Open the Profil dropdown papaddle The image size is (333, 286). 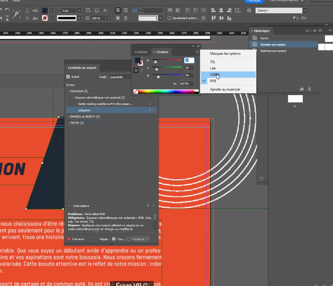(120, 77)
